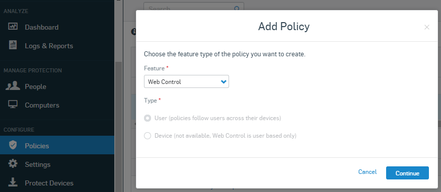
Task: Select Policies menu item
Action: pyautogui.click(x=57, y=145)
